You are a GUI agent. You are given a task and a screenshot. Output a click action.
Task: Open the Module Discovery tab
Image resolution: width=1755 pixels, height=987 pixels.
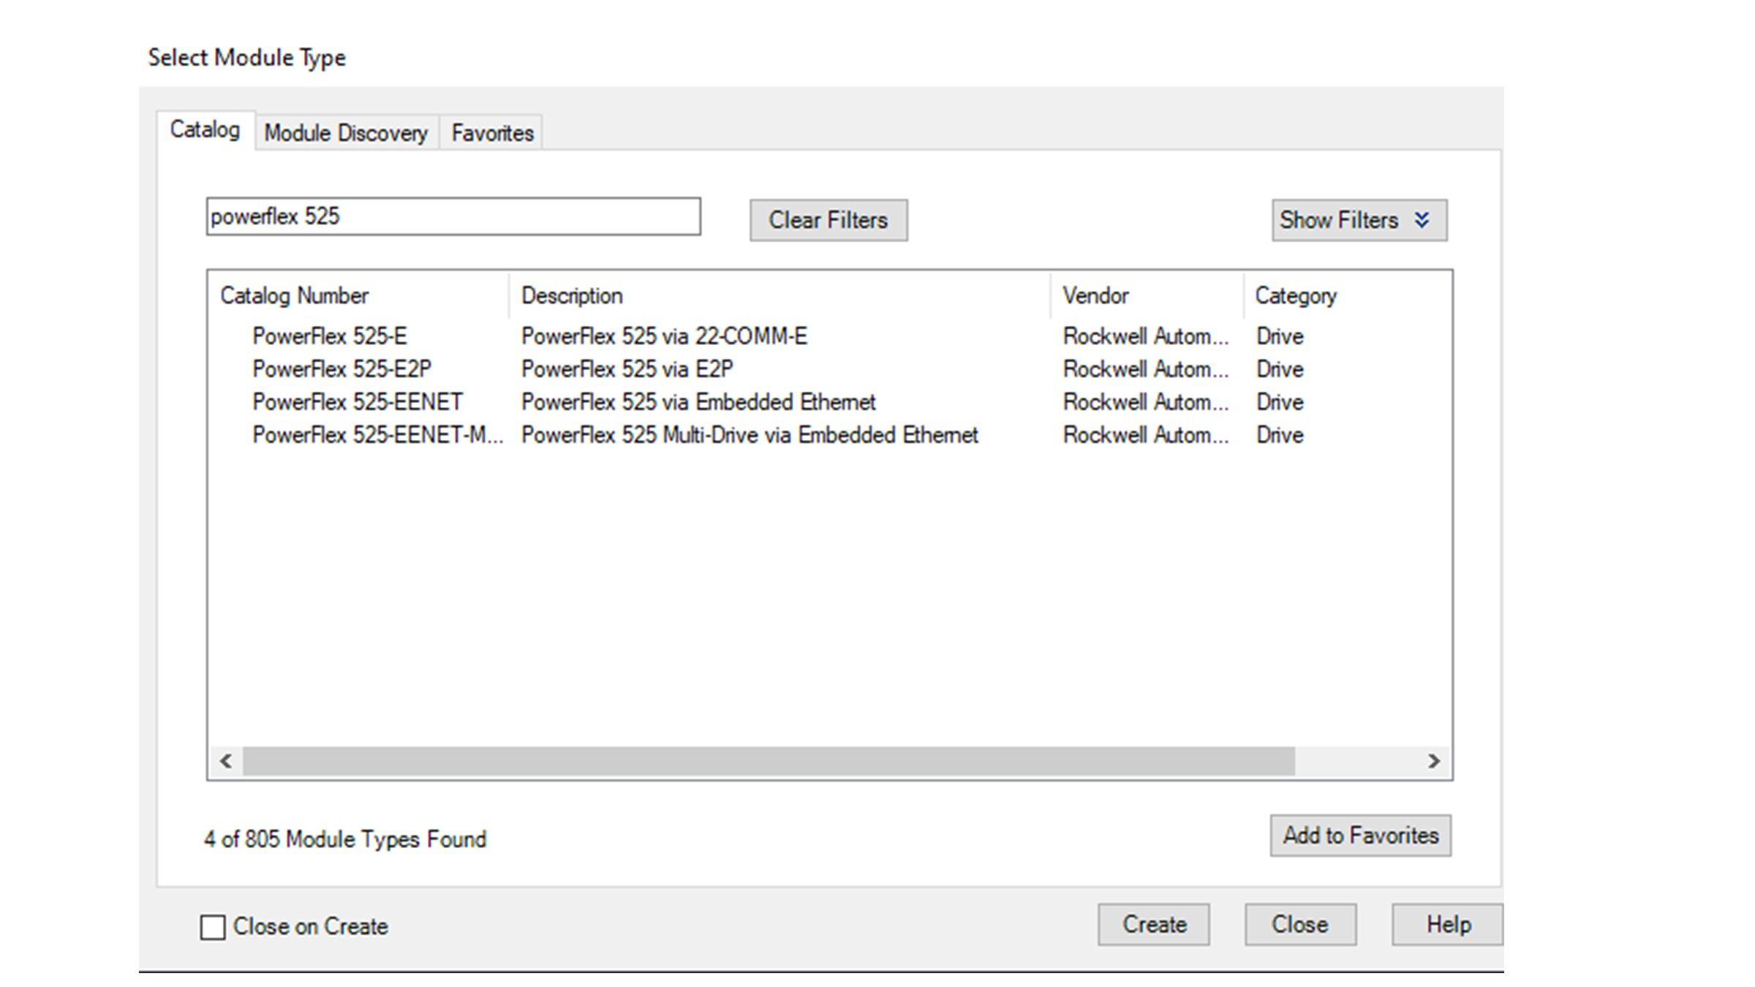[x=346, y=133]
